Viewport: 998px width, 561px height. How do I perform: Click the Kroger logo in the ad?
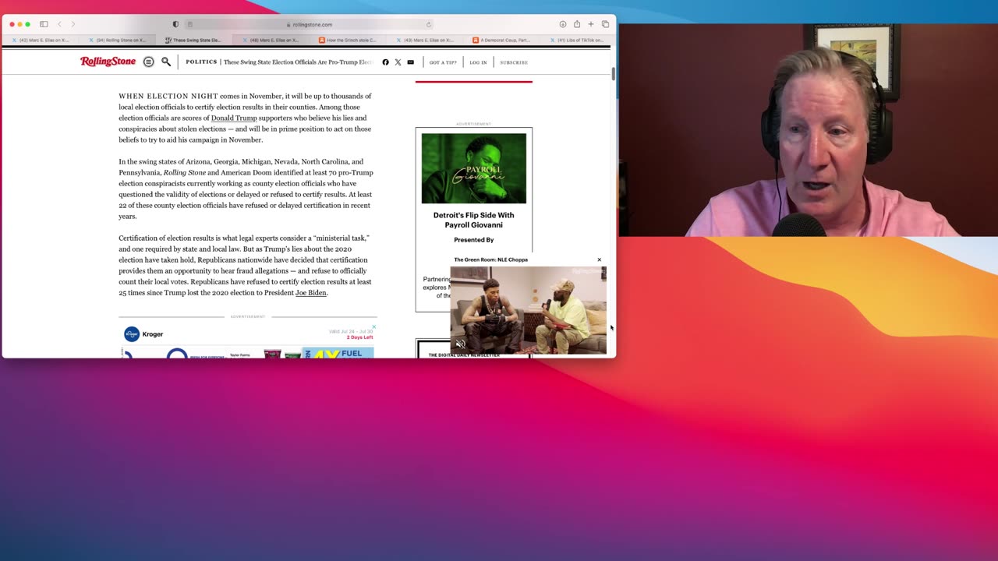coord(132,334)
